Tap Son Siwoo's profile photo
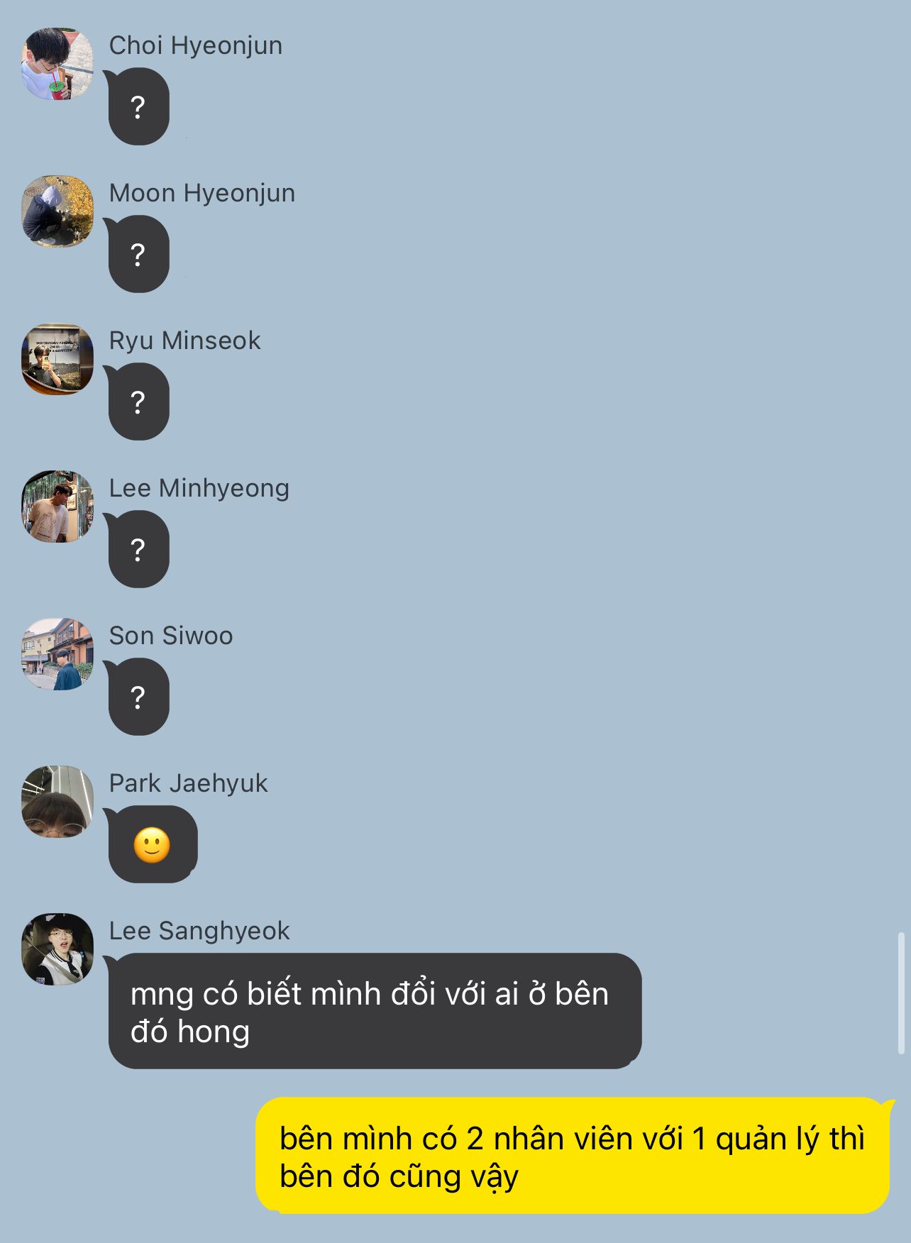The image size is (911, 1243). click(x=57, y=654)
